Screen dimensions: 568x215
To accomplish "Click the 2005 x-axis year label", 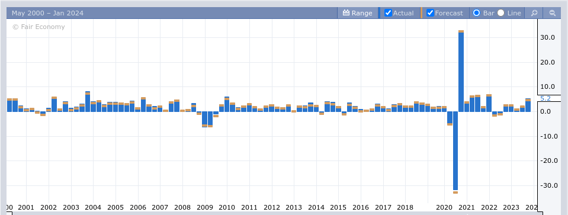I will [x=115, y=208].
